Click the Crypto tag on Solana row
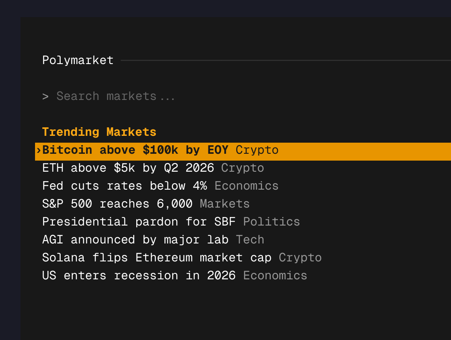Image resolution: width=451 pixels, height=340 pixels. click(300, 258)
